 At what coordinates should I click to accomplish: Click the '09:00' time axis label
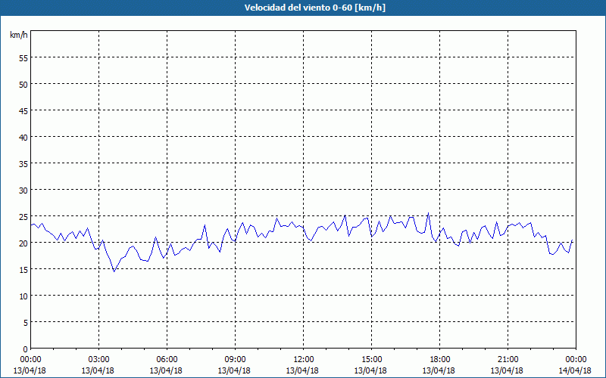click(235, 360)
